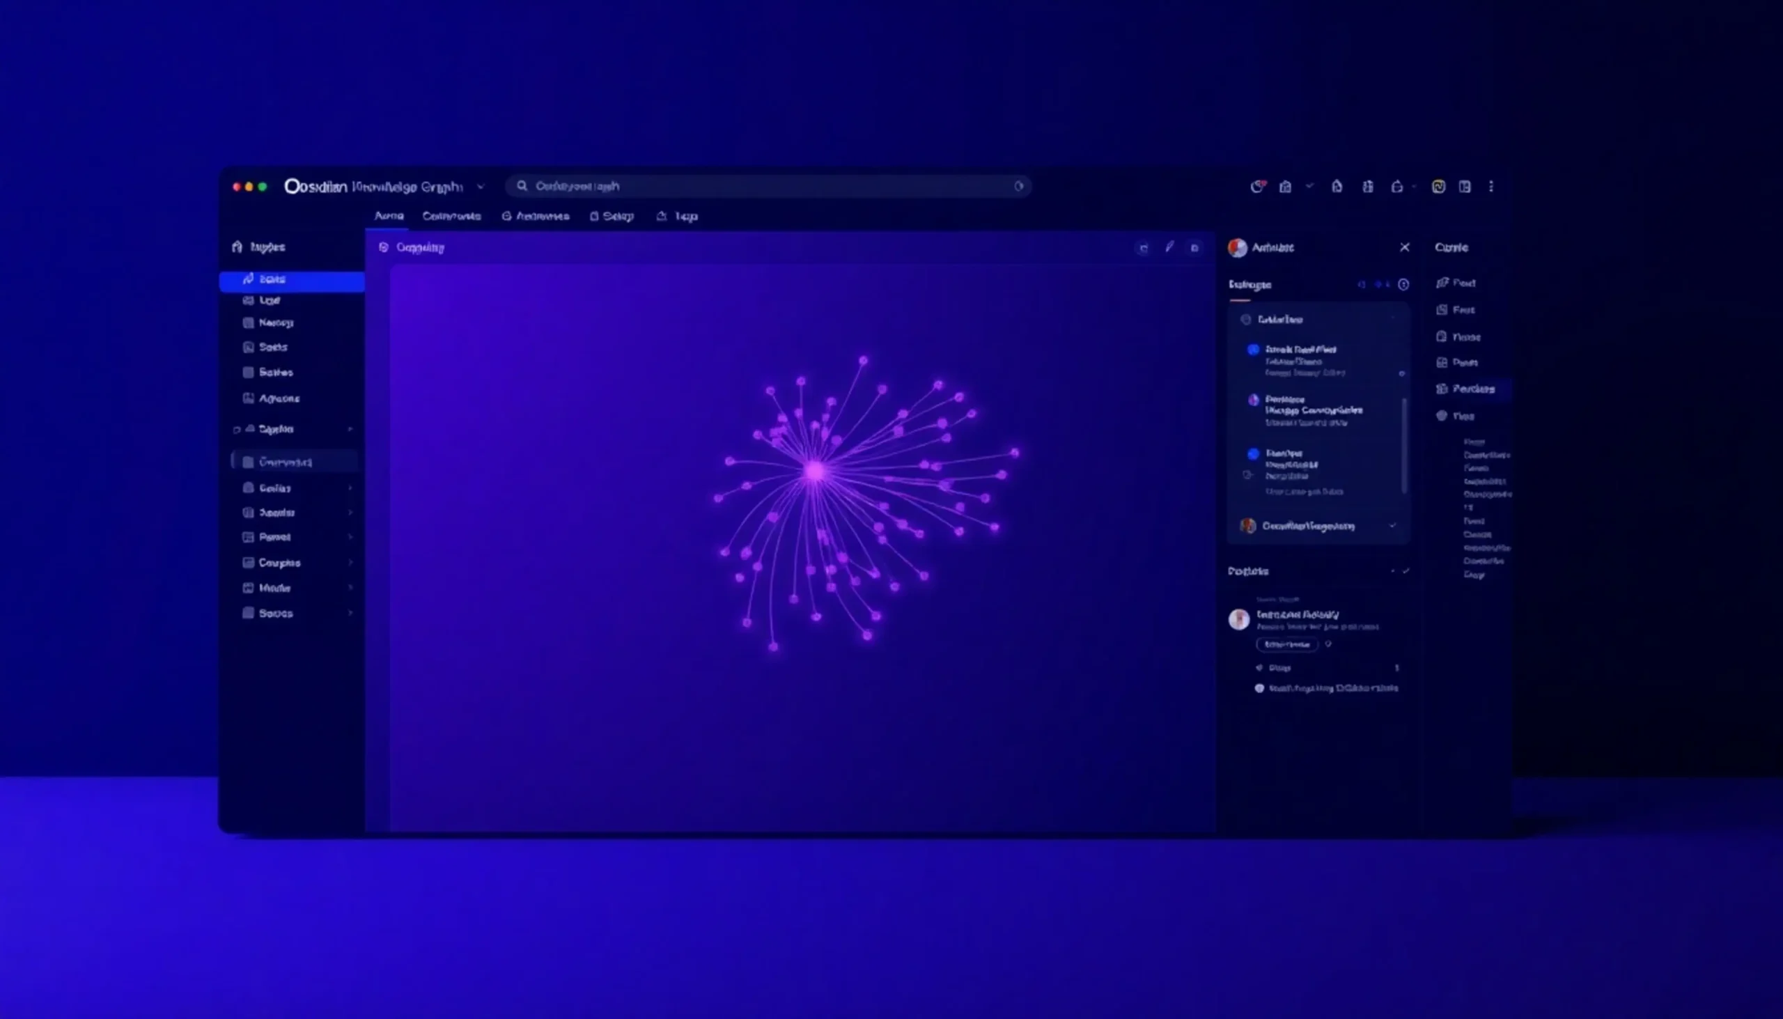Toggle the blue radio dot on first list entry
This screenshot has width=1783, height=1019.
pyautogui.click(x=1253, y=349)
